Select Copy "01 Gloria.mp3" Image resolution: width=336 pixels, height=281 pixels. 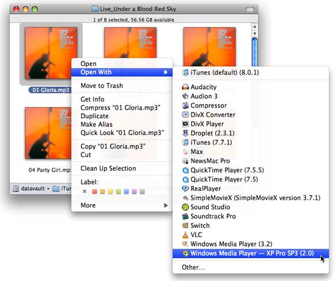(122, 147)
